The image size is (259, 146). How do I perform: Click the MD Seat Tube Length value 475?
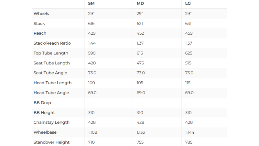[141, 63]
